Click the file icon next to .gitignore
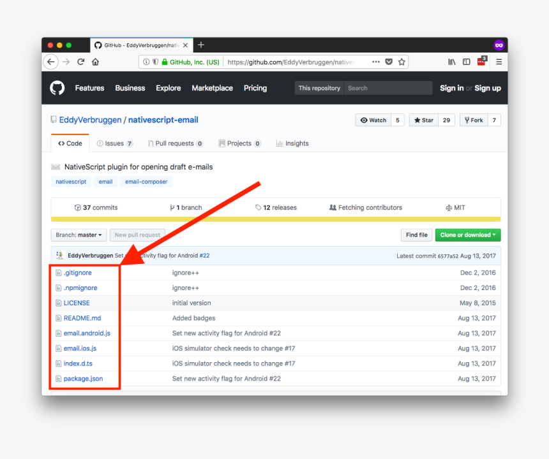Screen dimensions: 549x459 (x=59, y=273)
